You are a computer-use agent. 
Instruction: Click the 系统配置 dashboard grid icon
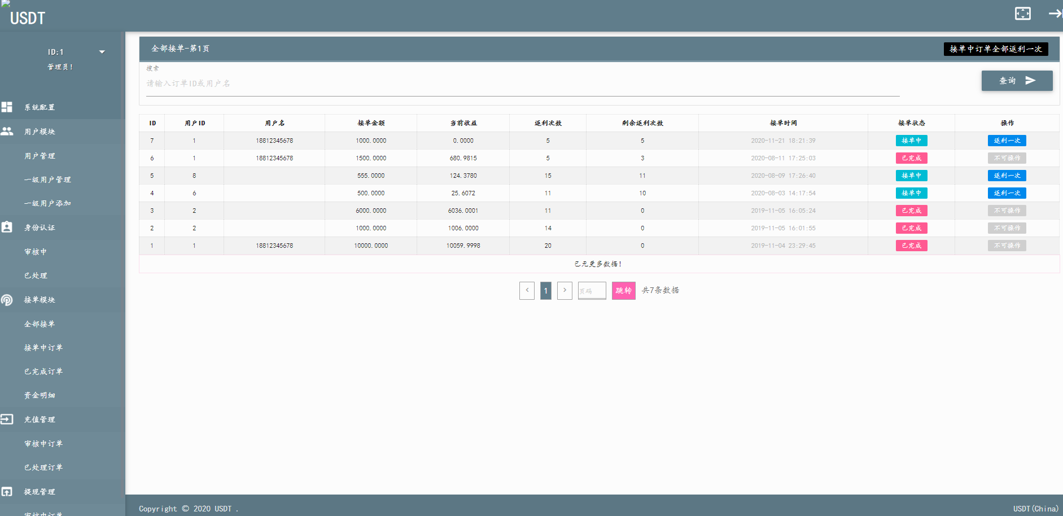coord(7,107)
